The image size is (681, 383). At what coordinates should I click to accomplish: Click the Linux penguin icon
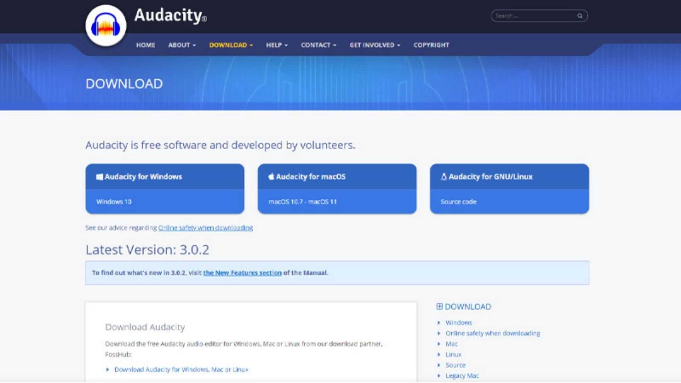coord(443,177)
